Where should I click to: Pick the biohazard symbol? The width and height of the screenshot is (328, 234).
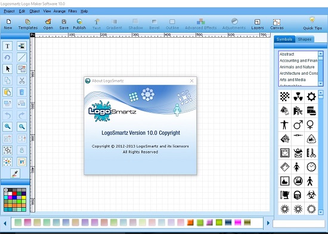point(311,195)
